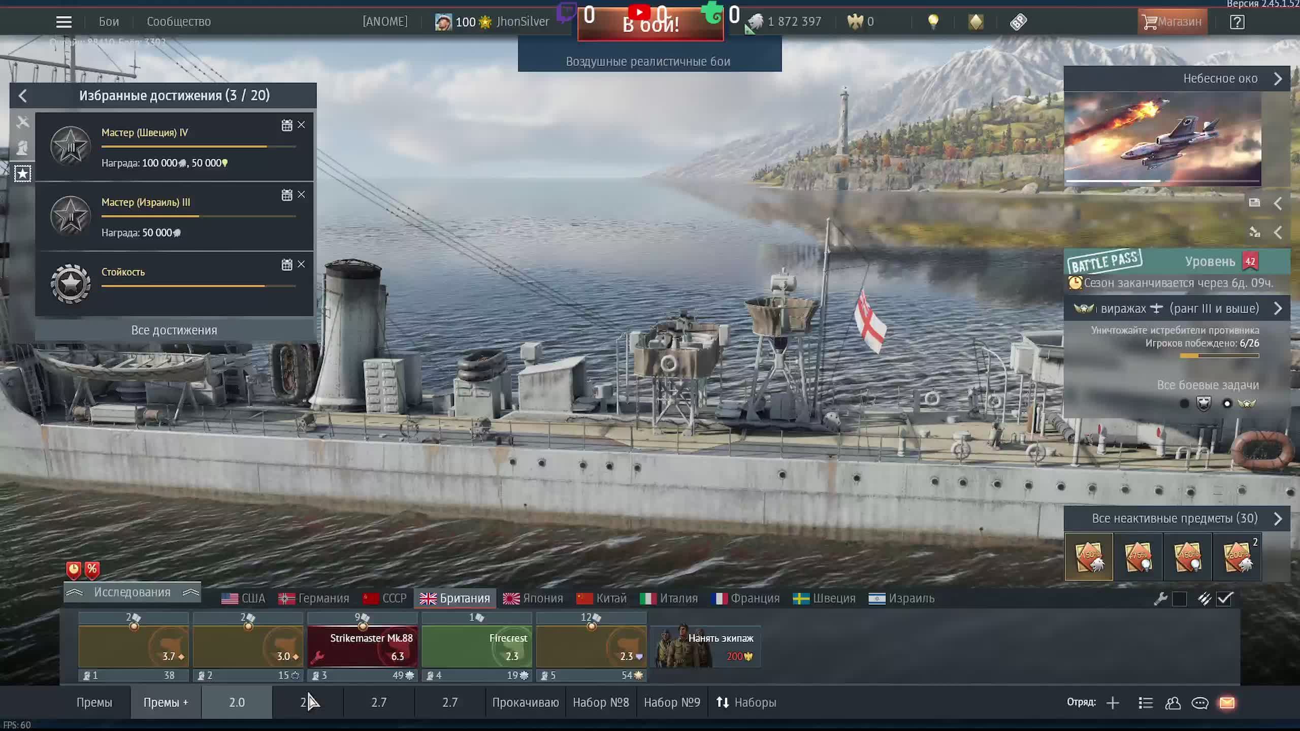The height and width of the screenshot is (731, 1300).
Task: Click the В бой! battle button
Action: coord(651,24)
